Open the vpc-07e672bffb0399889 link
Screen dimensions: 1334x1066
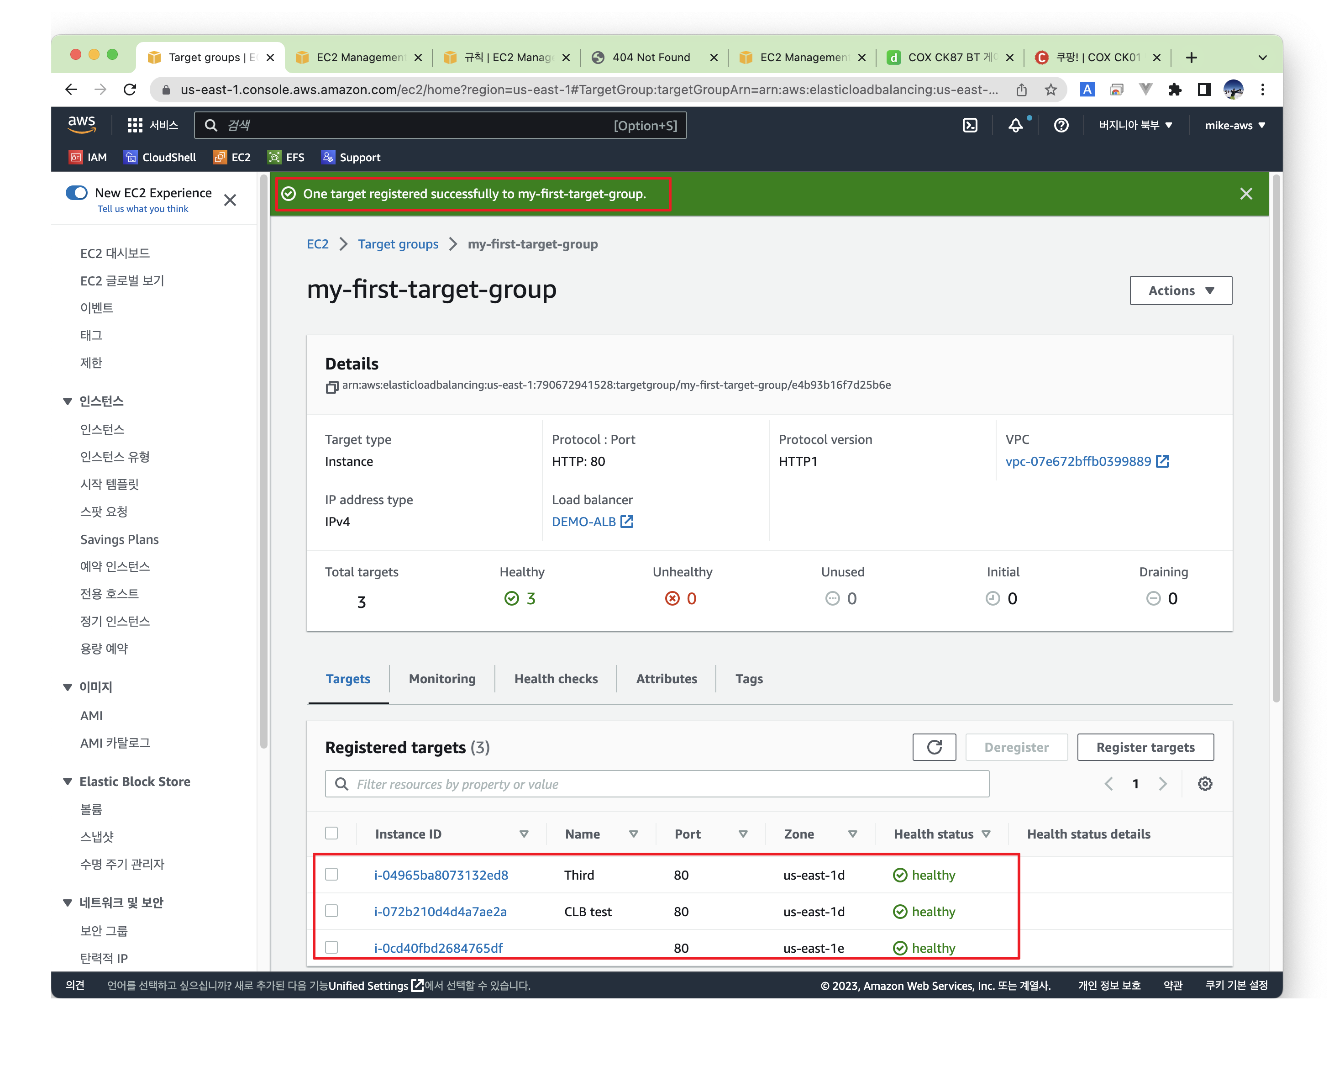[x=1086, y=461]
